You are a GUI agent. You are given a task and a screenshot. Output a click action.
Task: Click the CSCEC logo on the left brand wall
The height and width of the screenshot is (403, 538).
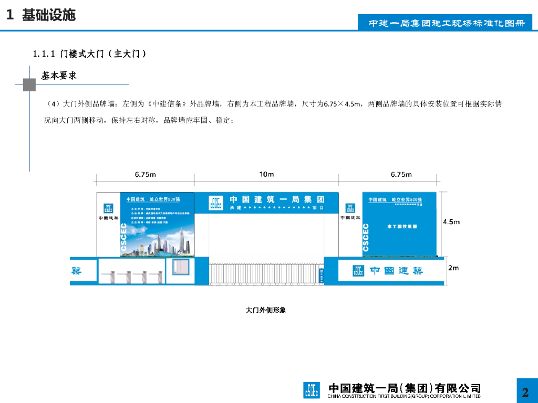click(108, 209)
